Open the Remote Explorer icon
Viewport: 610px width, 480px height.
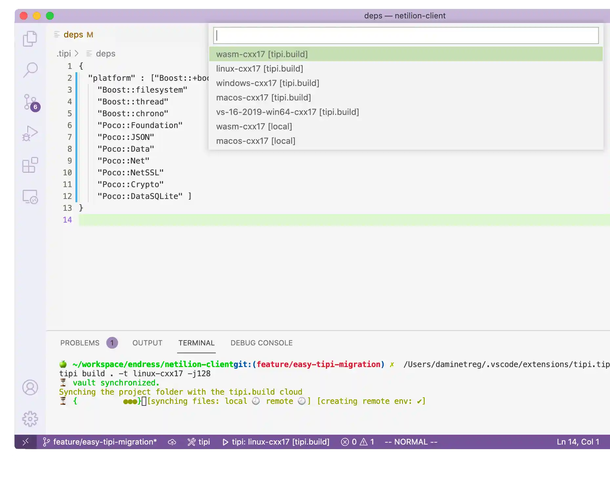30,197
